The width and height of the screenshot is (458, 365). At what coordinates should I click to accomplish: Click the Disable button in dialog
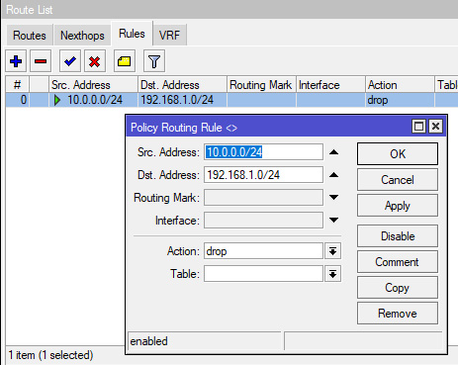click(398, 236)
